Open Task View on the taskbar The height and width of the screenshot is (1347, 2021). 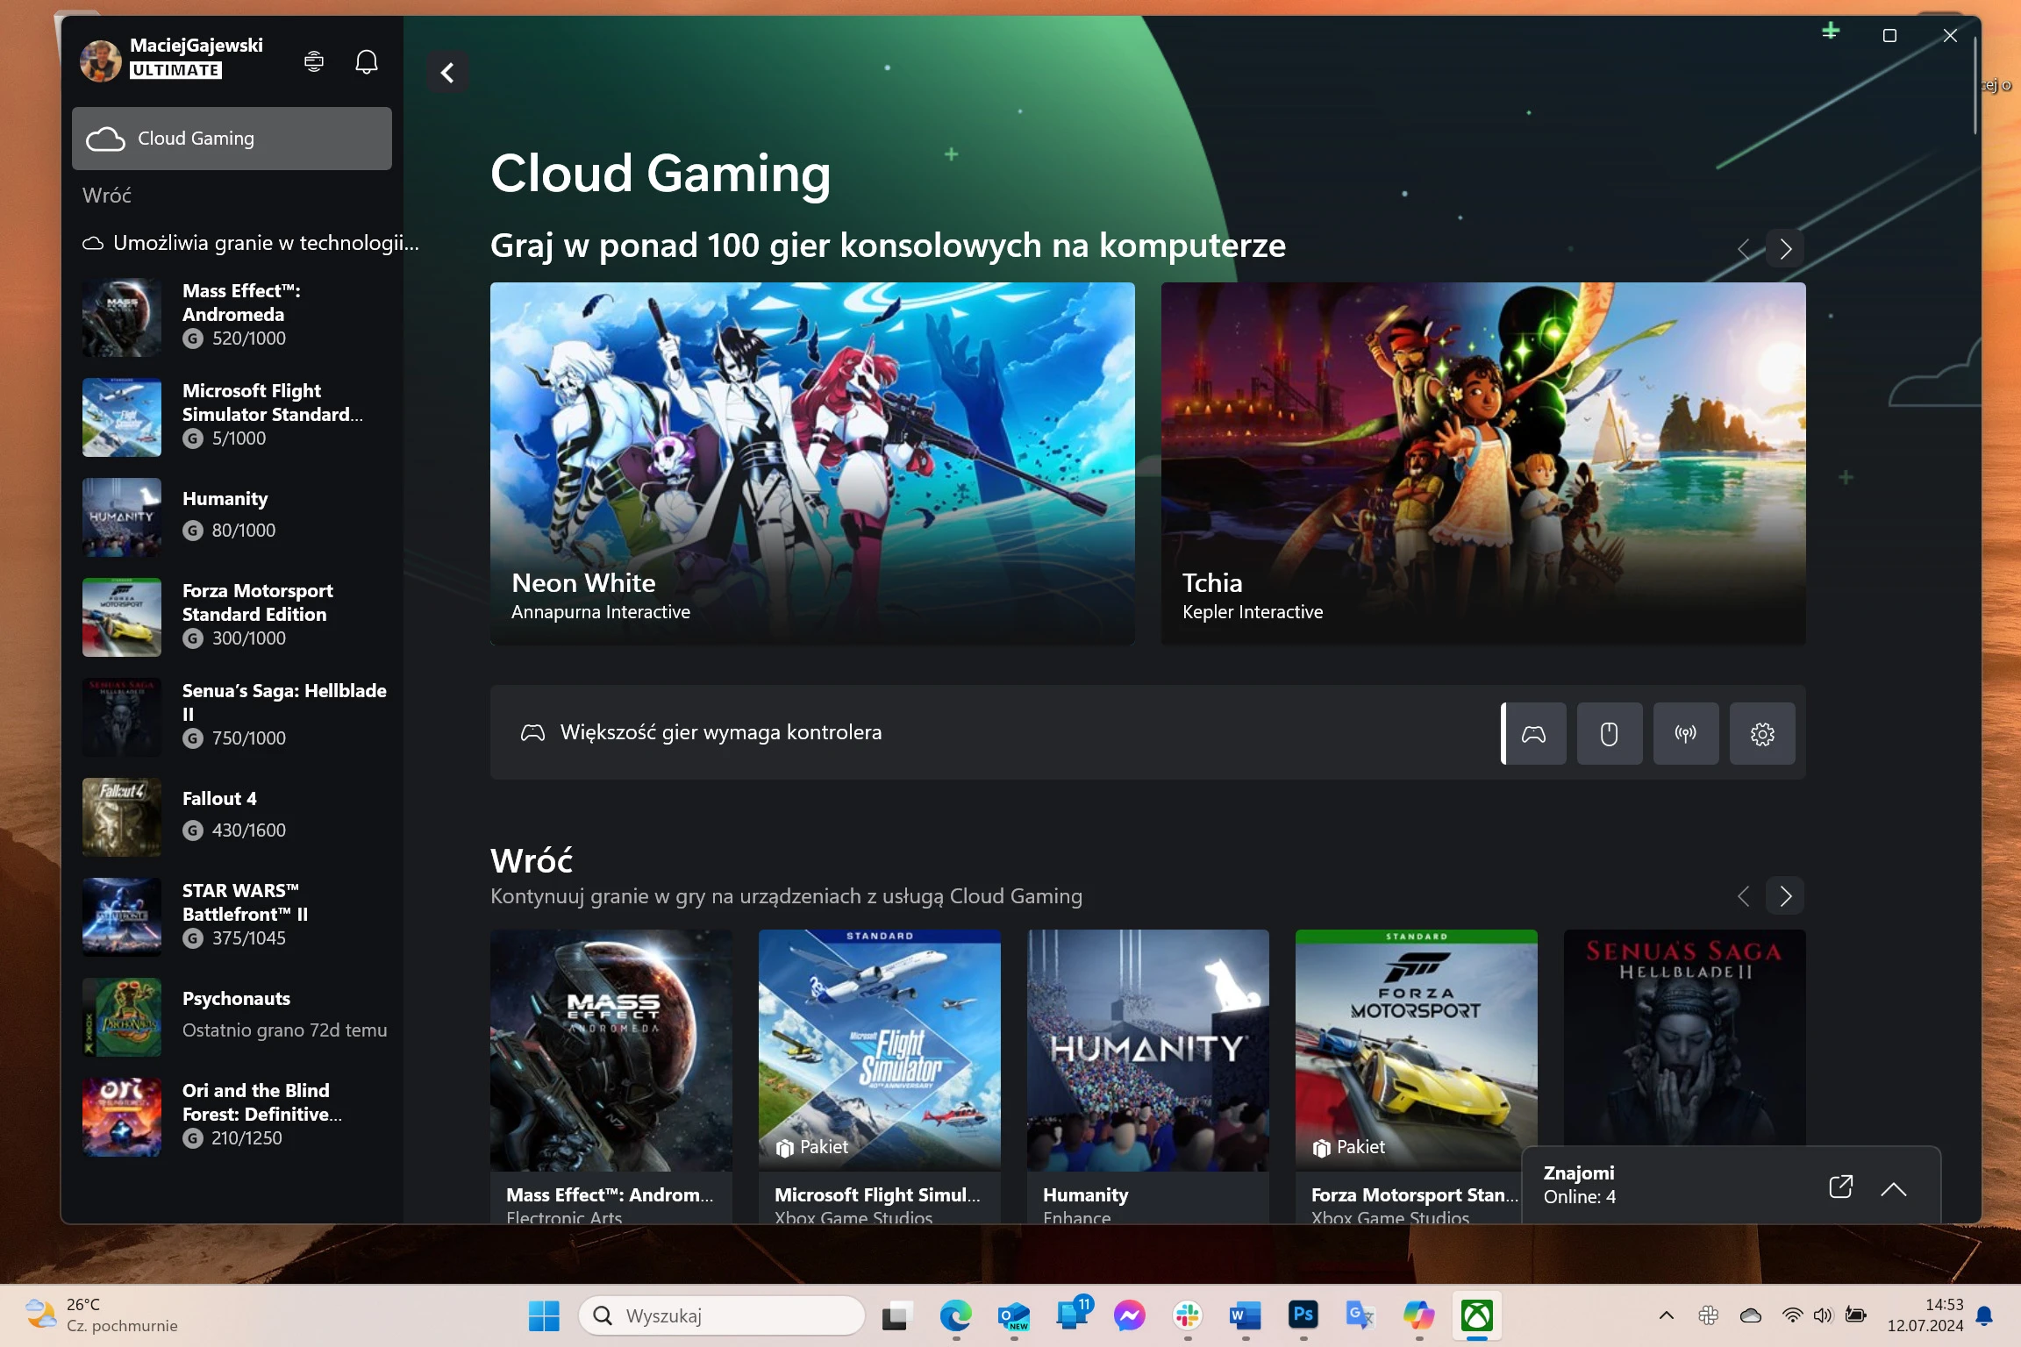tap(896, 1315)
